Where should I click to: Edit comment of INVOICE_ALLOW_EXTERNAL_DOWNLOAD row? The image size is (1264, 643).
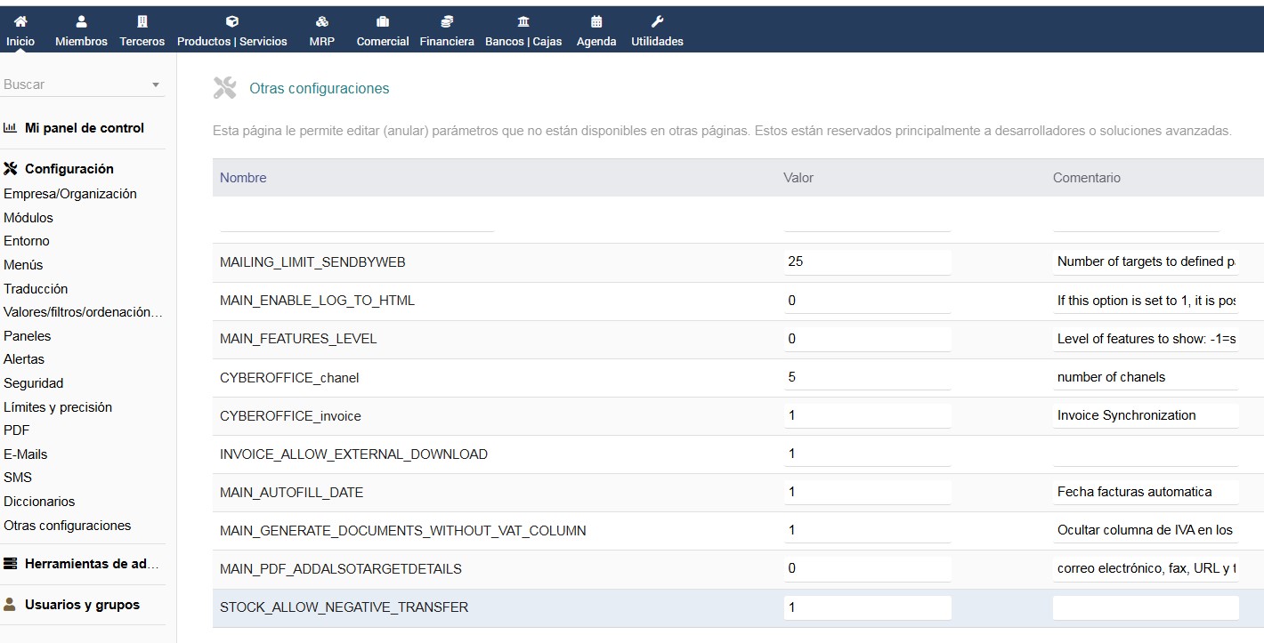pyautogui.click(x=1146, y=454)
